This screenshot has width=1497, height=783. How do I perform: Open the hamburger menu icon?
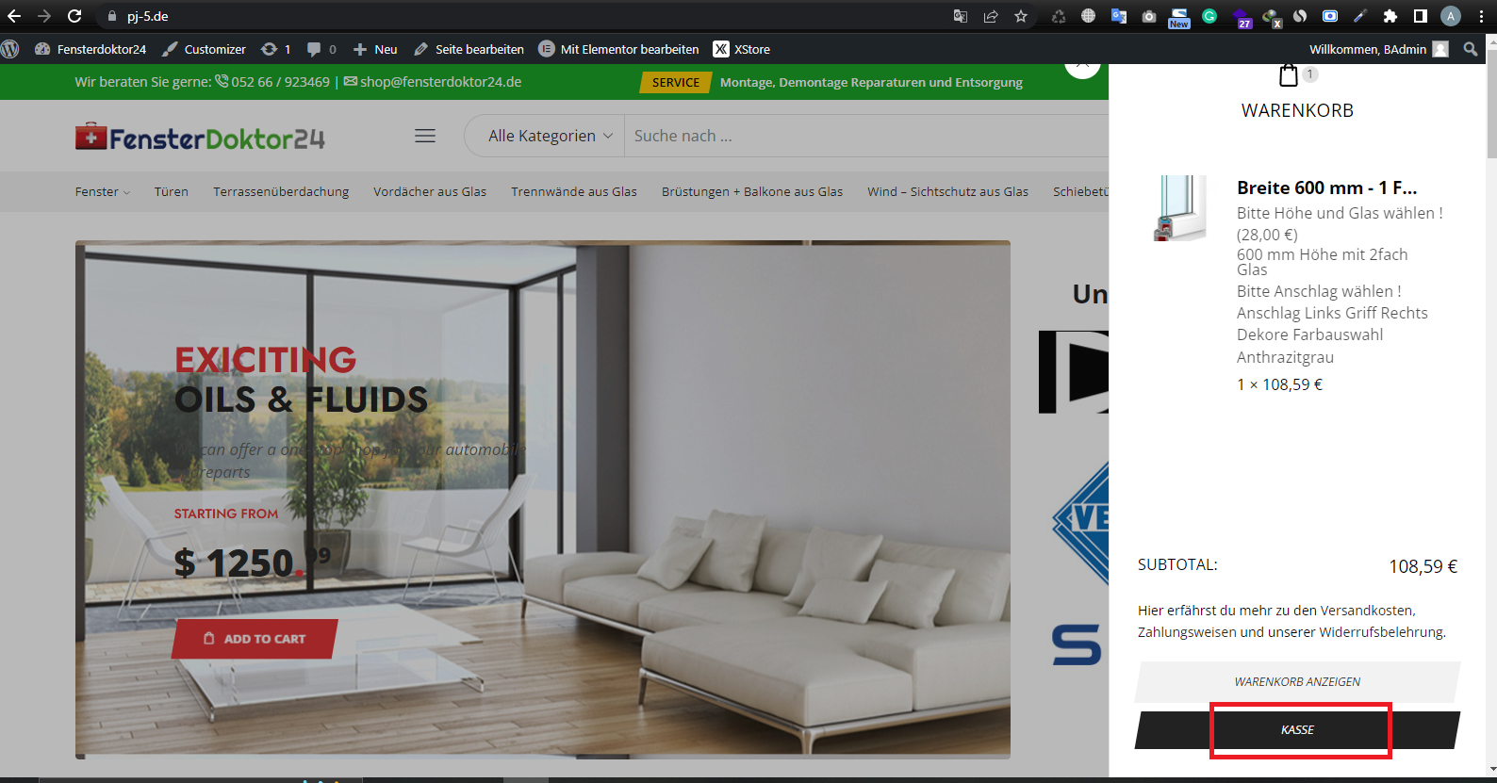tap(425, 136)
